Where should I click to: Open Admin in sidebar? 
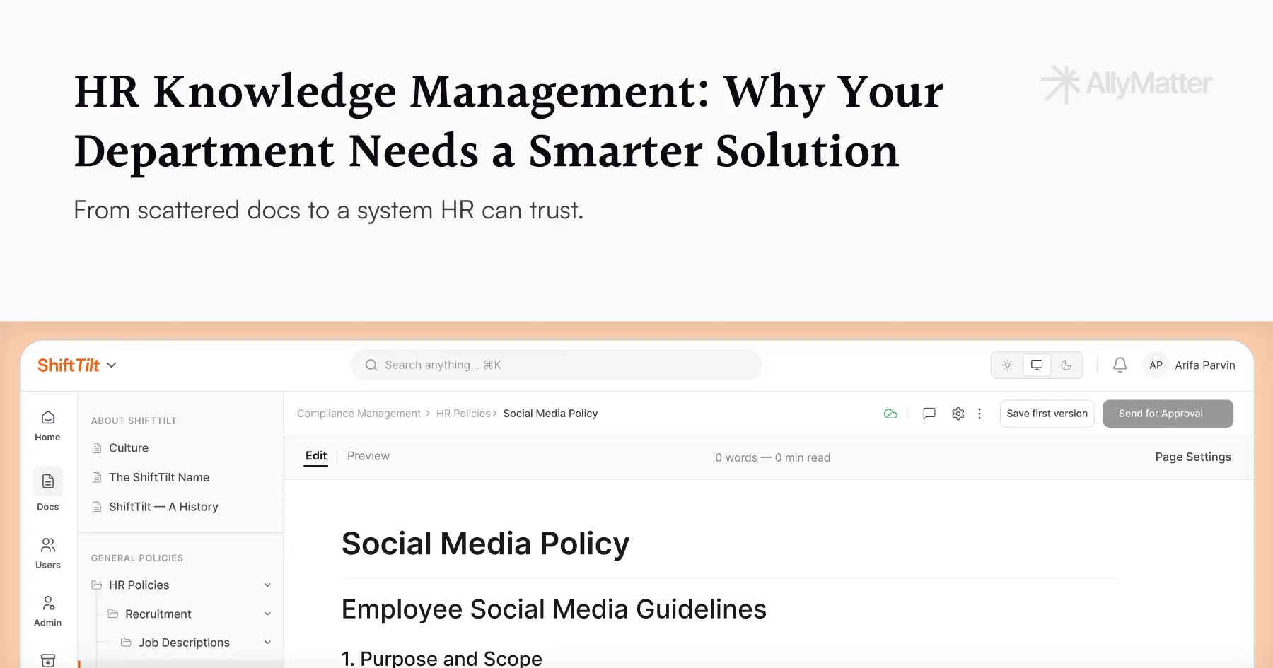click(x=47, y=611)
